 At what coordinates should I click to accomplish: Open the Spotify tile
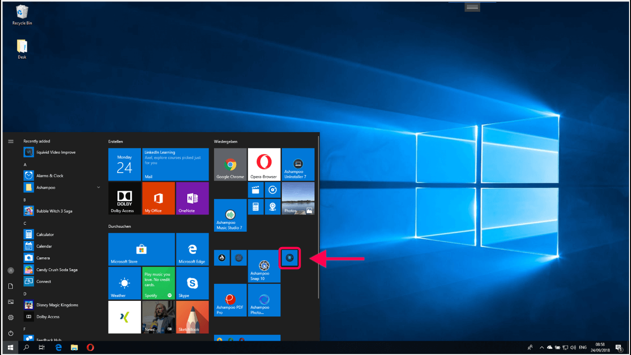(158, 283)
